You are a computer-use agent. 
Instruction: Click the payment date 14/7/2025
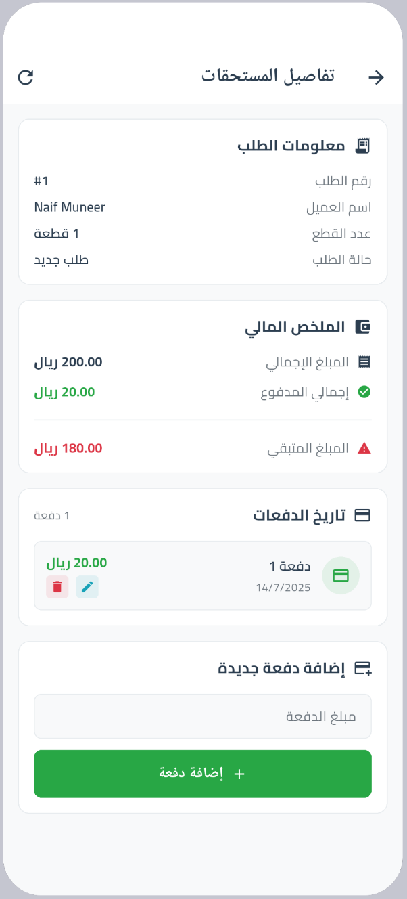pos(285,588)
